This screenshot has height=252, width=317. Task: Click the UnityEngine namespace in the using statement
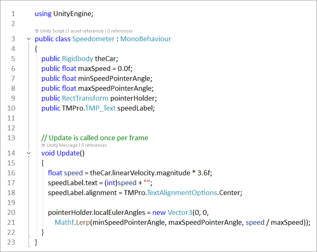(x=73, y=14)
